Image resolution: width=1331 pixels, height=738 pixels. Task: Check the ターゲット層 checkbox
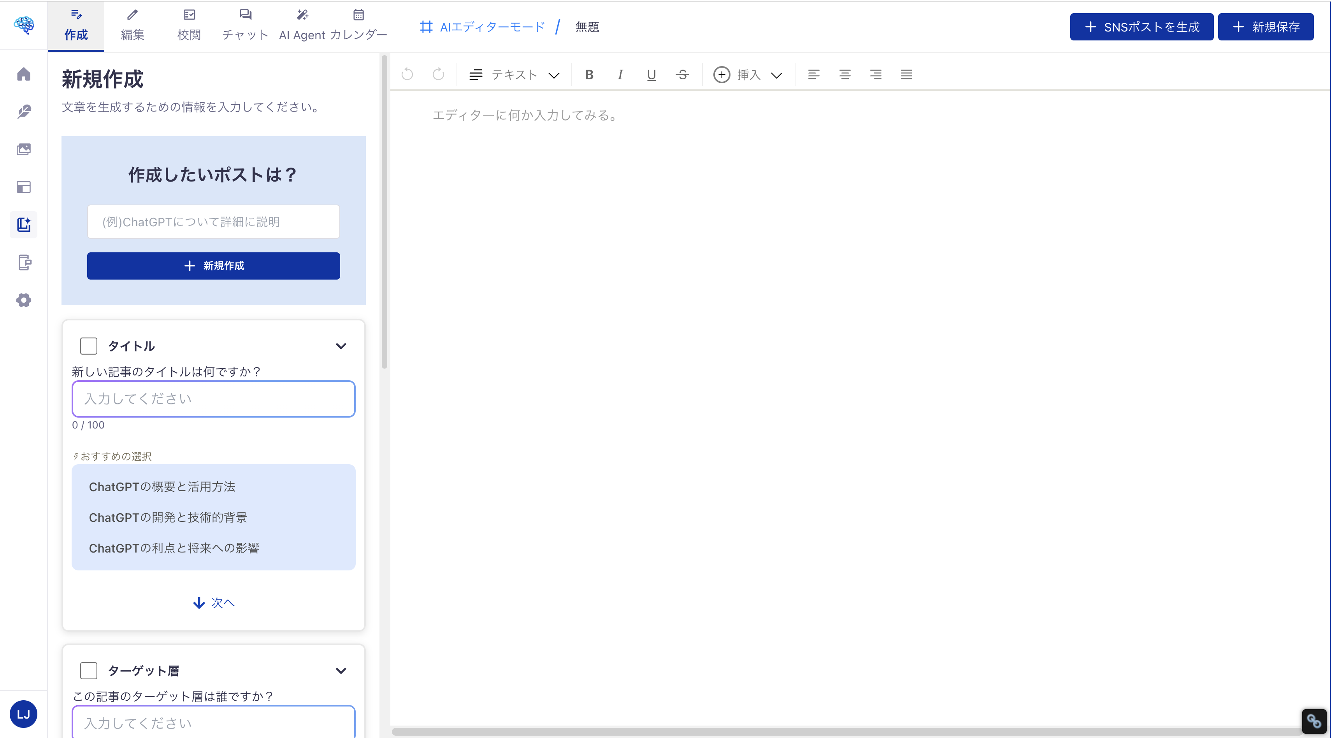click(x=88, y=670)
